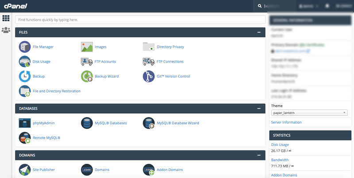Open the Backup clock icon
Screen dimensions: 354x178
25,76
